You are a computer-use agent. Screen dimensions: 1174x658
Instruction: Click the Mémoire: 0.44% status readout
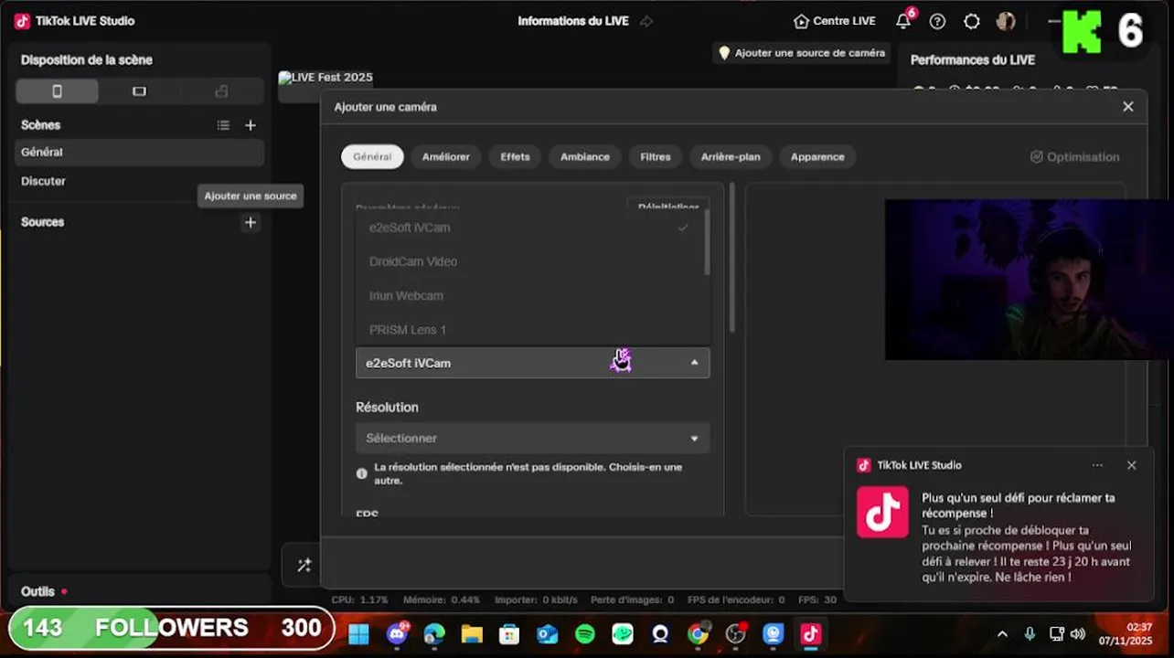442,600
